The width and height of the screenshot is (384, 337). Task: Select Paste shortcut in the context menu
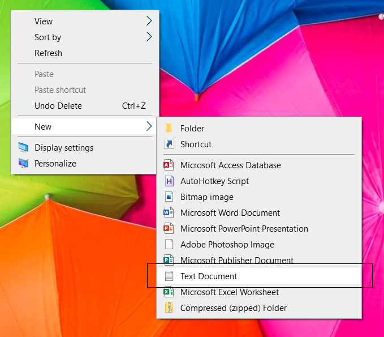85,89
